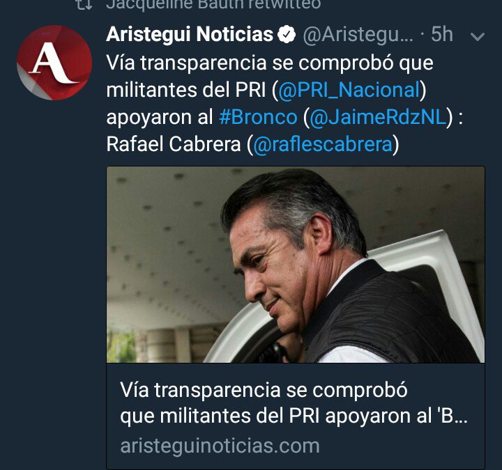502x470 pixels.
Task: Expand the tweet options chevron menu
Action: [x=478, y=36]
